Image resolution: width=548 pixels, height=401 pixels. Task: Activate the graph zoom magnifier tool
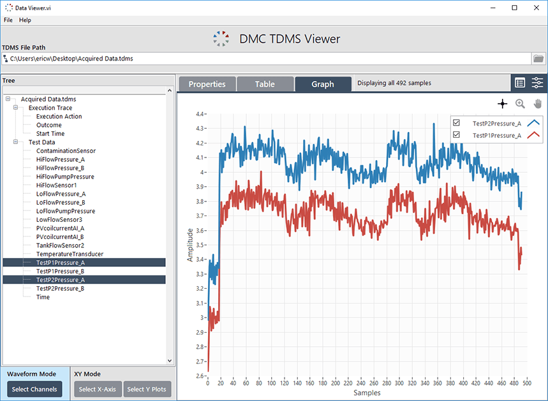[520, 104]
